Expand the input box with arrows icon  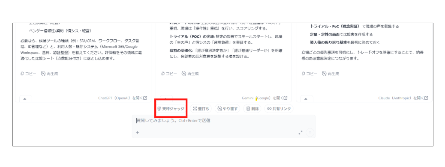pyautogui.click(x=301, y=132)
